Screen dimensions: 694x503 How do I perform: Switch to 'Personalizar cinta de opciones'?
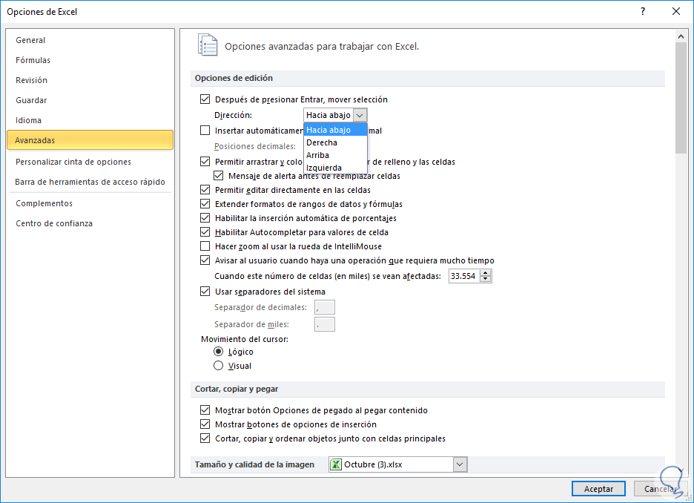tap(73, 162)
